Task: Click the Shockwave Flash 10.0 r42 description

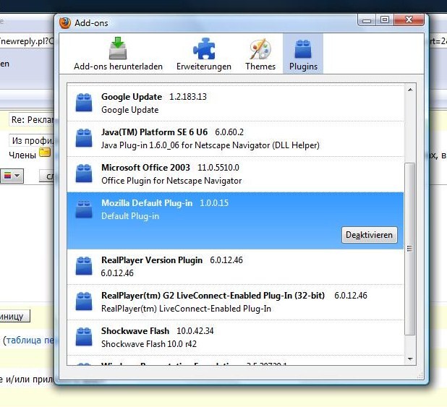Action: 149,344
